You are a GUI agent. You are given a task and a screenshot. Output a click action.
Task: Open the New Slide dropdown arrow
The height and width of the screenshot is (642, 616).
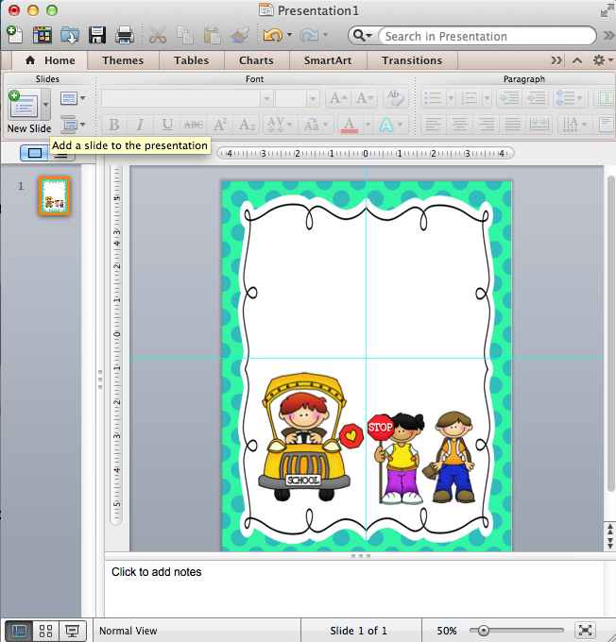[45, 105]
